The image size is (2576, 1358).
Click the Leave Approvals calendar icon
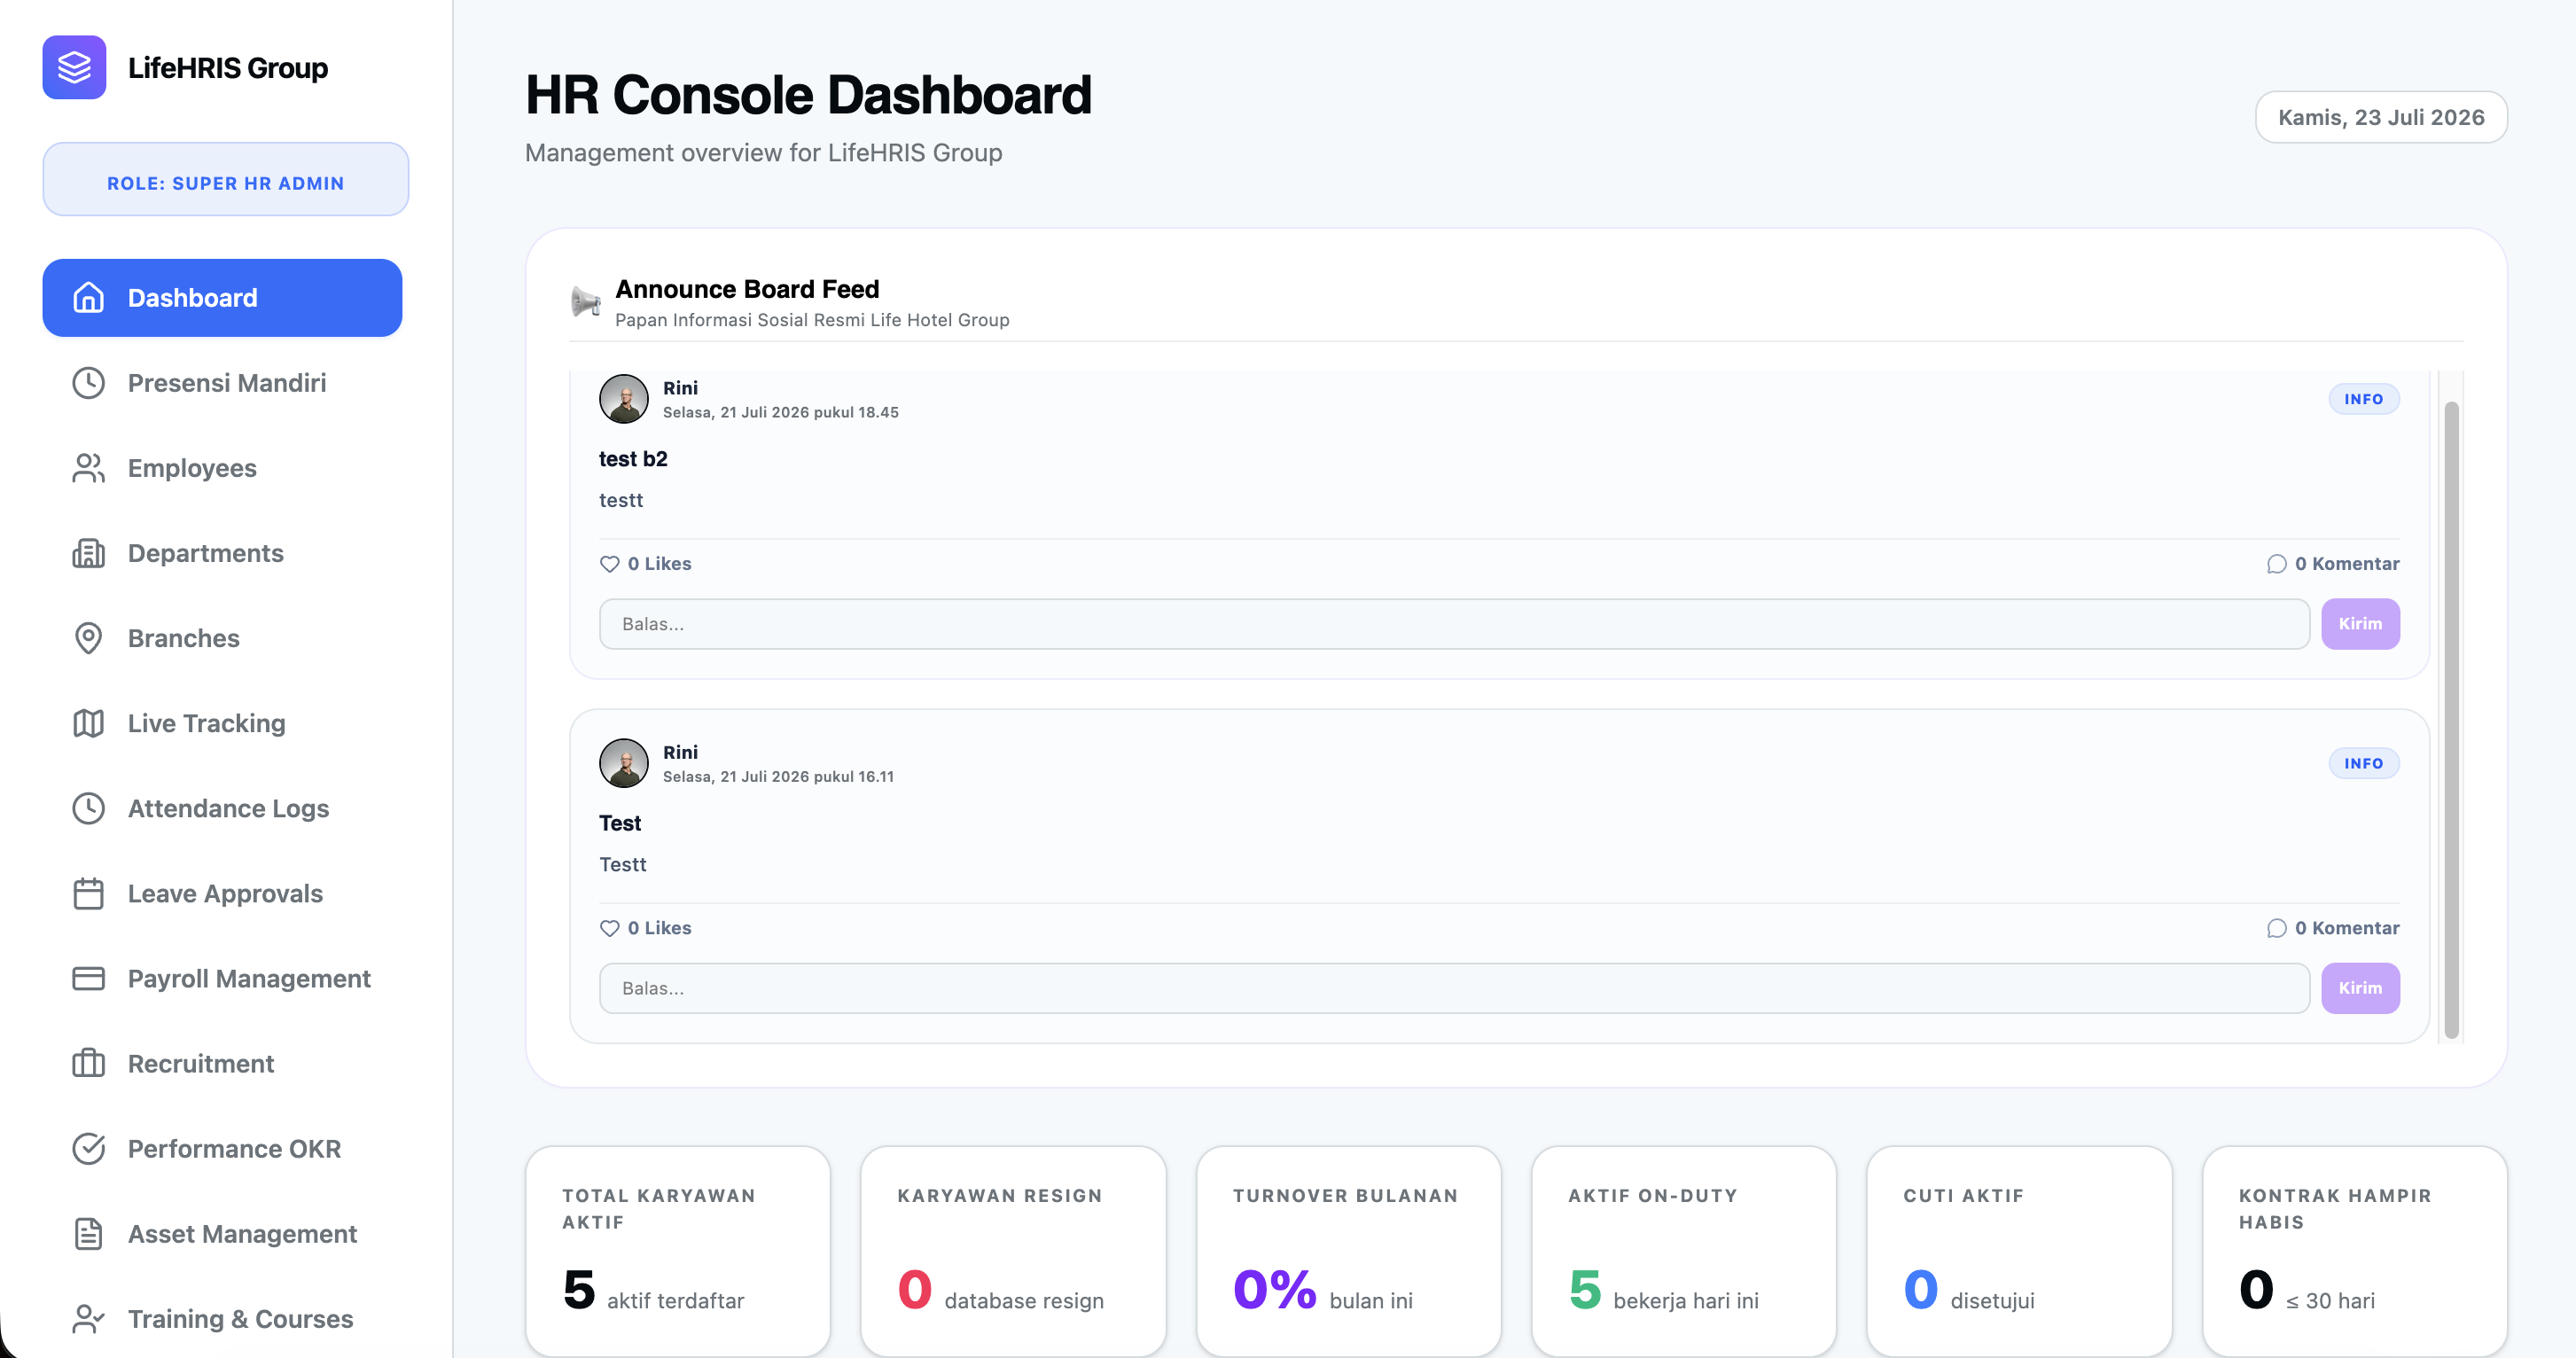click(88, 892)
